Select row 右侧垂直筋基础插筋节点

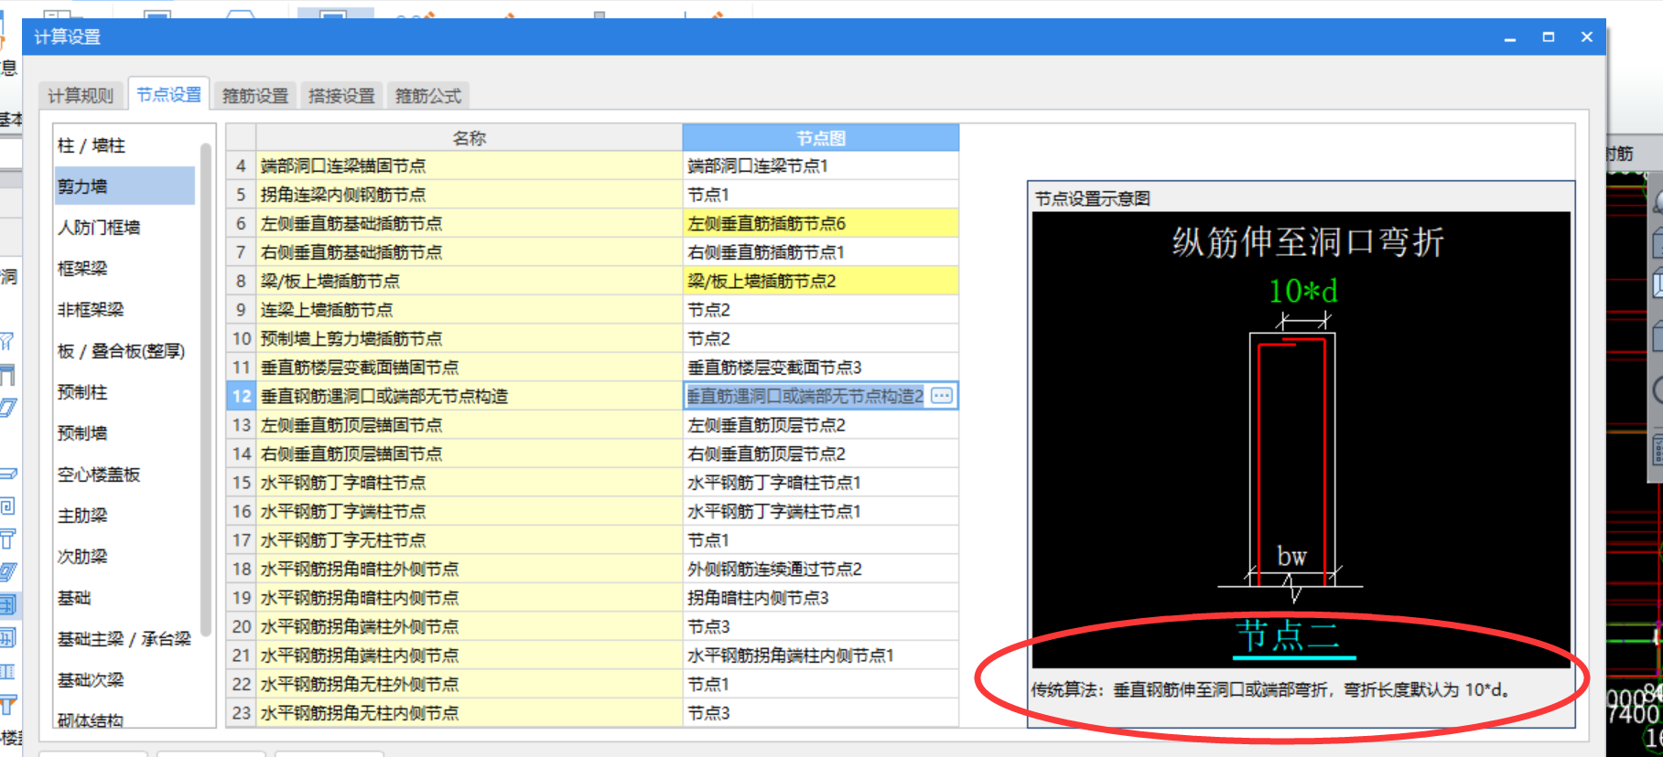click(x=469, y=252)
